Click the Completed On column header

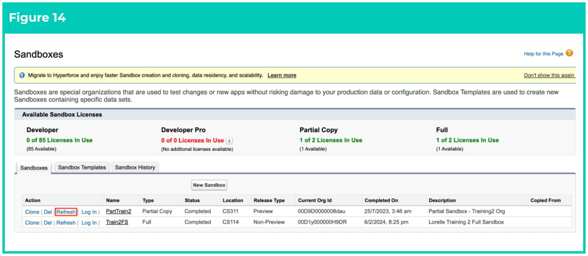[x=381, y=201]
